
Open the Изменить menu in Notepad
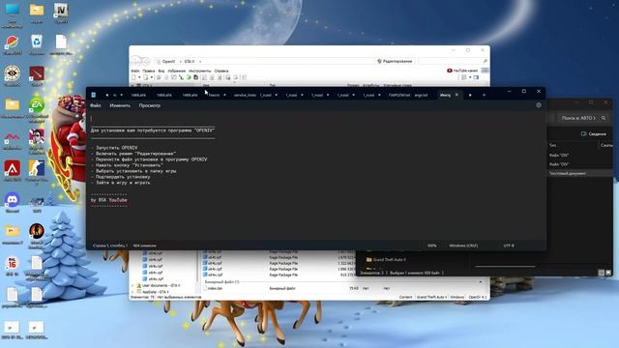[120, 105]
